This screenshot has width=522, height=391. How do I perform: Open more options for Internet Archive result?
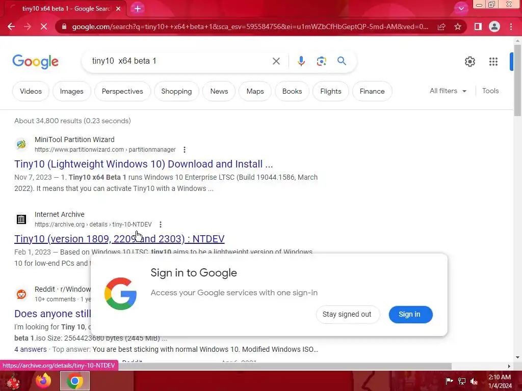(x=161, y=225)
